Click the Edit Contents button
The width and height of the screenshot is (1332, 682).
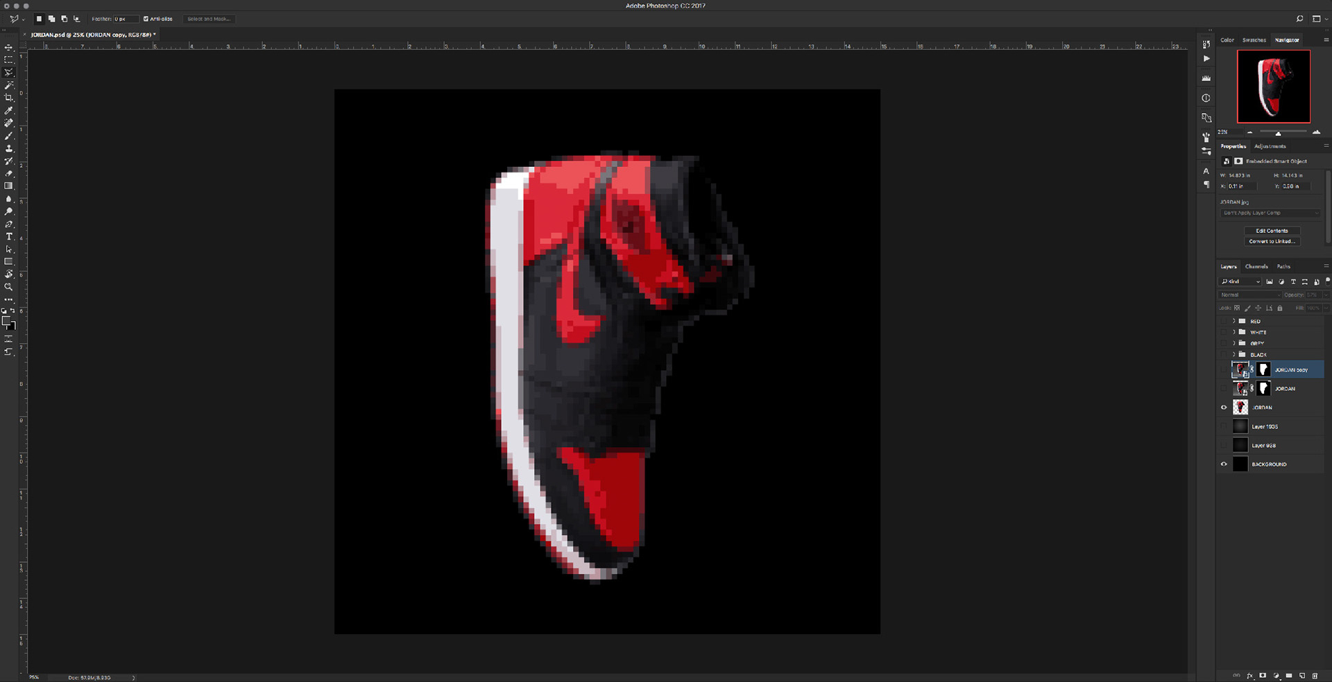(x=1272, y=231)
